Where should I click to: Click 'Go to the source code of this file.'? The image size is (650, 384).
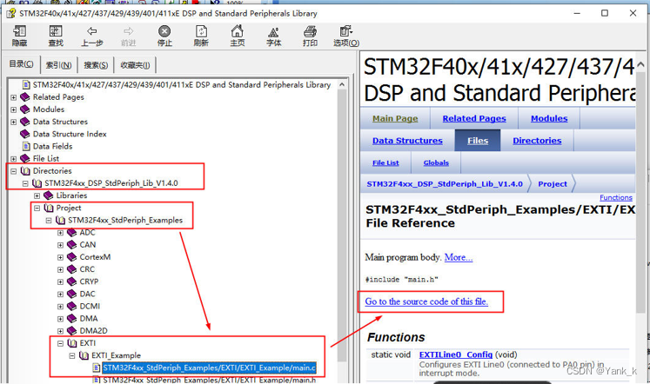pyautogui.click(x=426, y=301)
